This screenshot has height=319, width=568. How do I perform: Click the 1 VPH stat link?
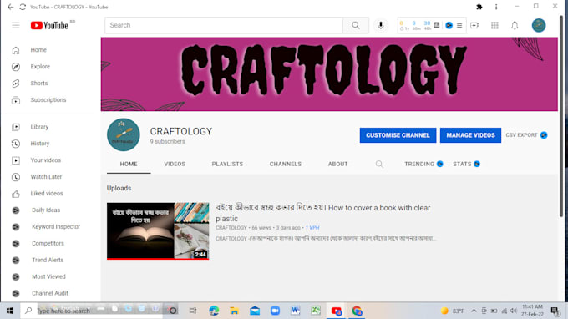click(312, 228)
